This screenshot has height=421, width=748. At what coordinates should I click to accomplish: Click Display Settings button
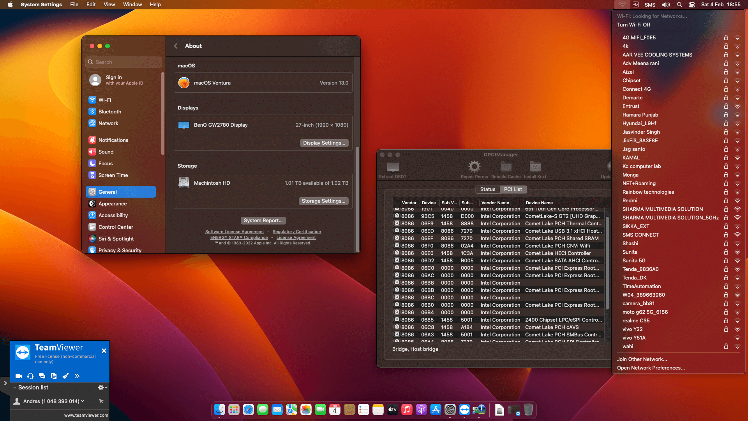(x=324, y=143)
